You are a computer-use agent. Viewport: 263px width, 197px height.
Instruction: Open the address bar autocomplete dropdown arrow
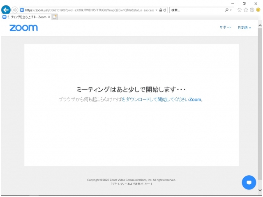[x=156, y=10]
